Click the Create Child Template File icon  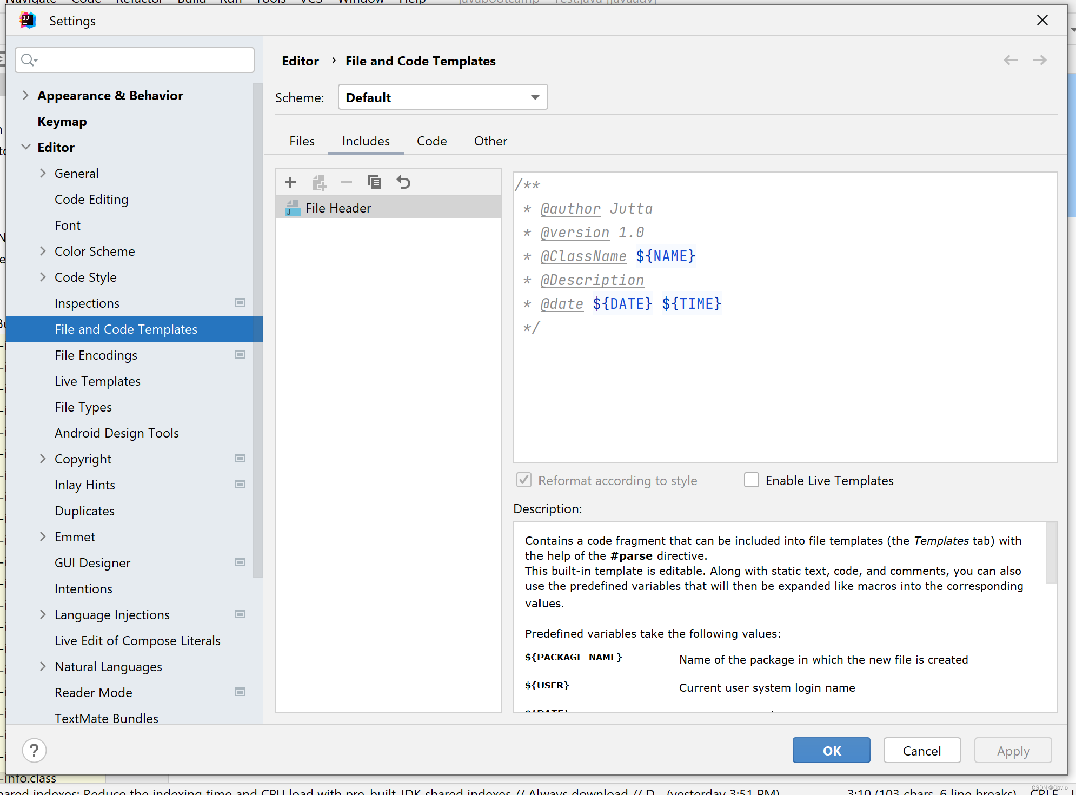pyautogui.click(x=319, y=182)
